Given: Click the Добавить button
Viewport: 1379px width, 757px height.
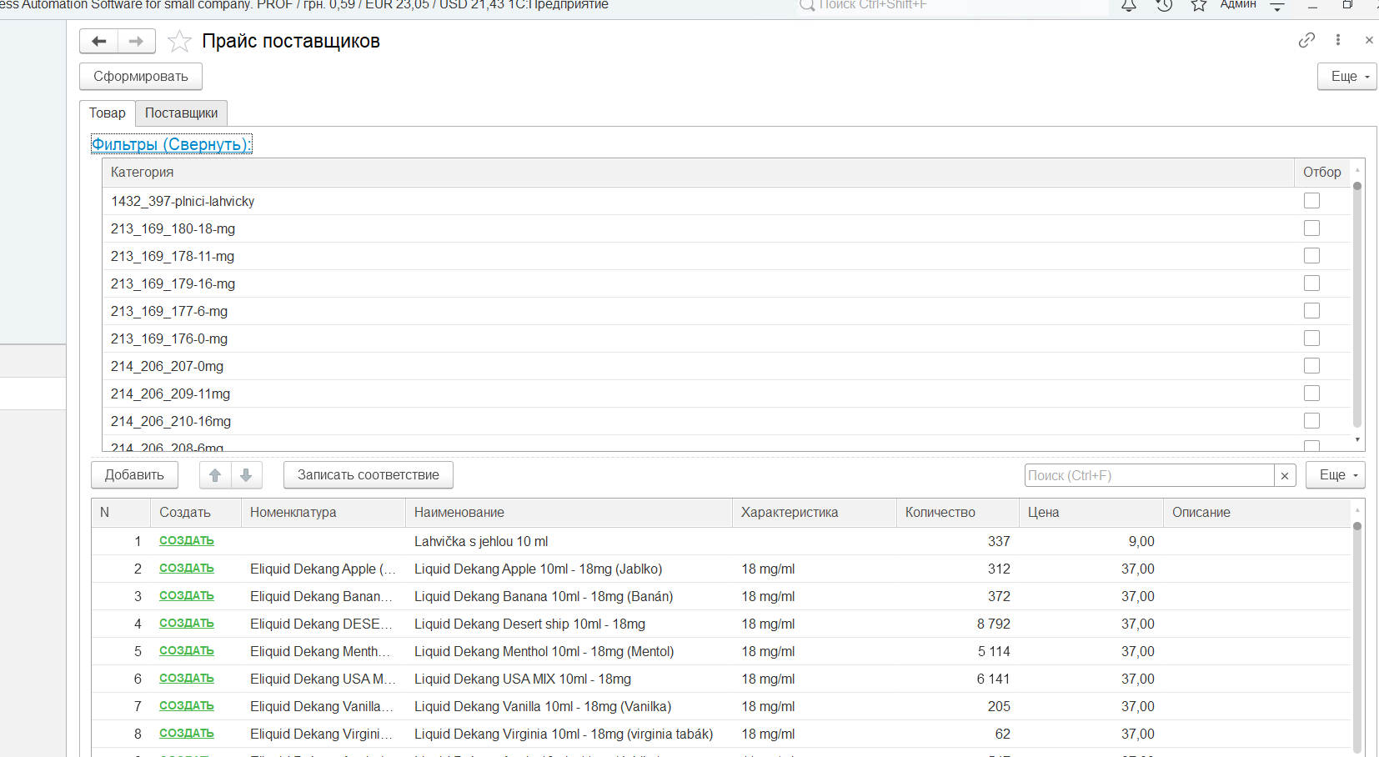Looking at the screenshot, I should [x=134, y=475].
